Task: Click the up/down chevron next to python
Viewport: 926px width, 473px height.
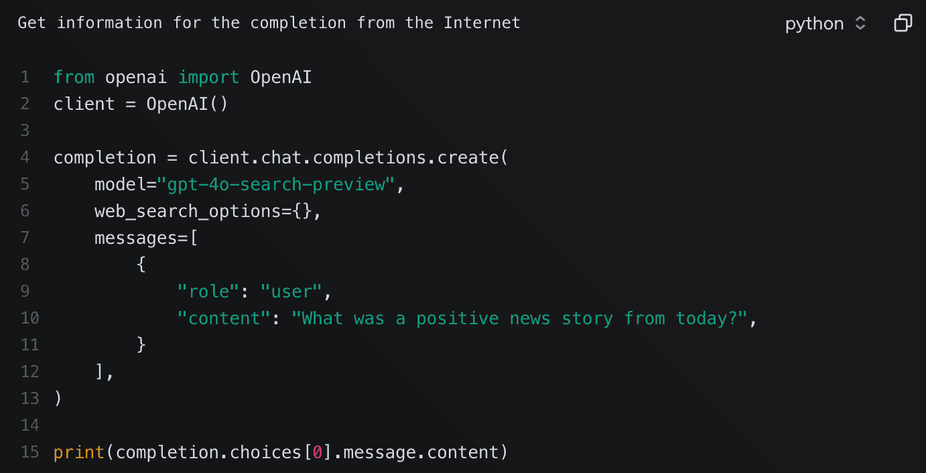Action: pyautogui.click(x=861, y=23)
